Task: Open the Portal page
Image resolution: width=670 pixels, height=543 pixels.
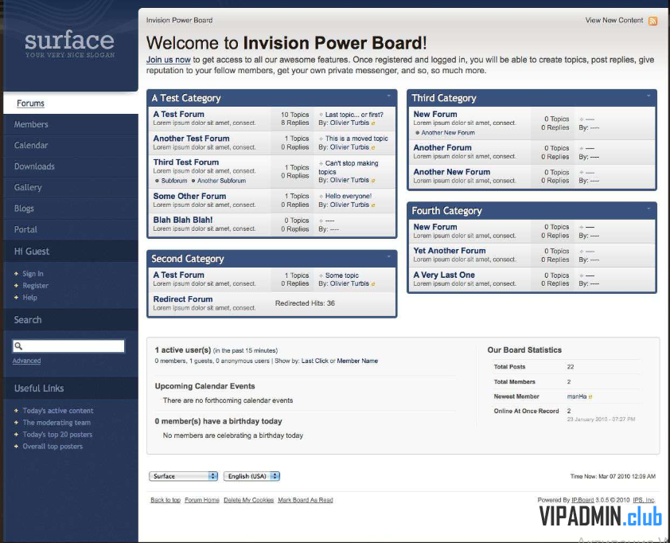Action: [25, 229]
